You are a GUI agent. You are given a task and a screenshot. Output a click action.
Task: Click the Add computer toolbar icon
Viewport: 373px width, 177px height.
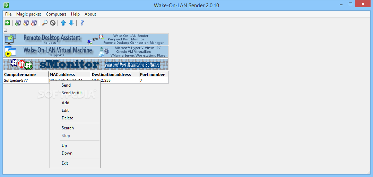click(x=18, y=23)
